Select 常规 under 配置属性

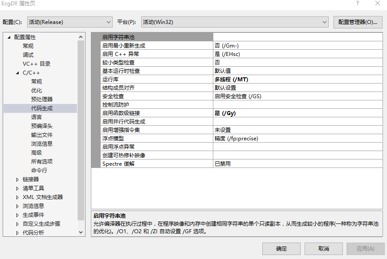28,46
